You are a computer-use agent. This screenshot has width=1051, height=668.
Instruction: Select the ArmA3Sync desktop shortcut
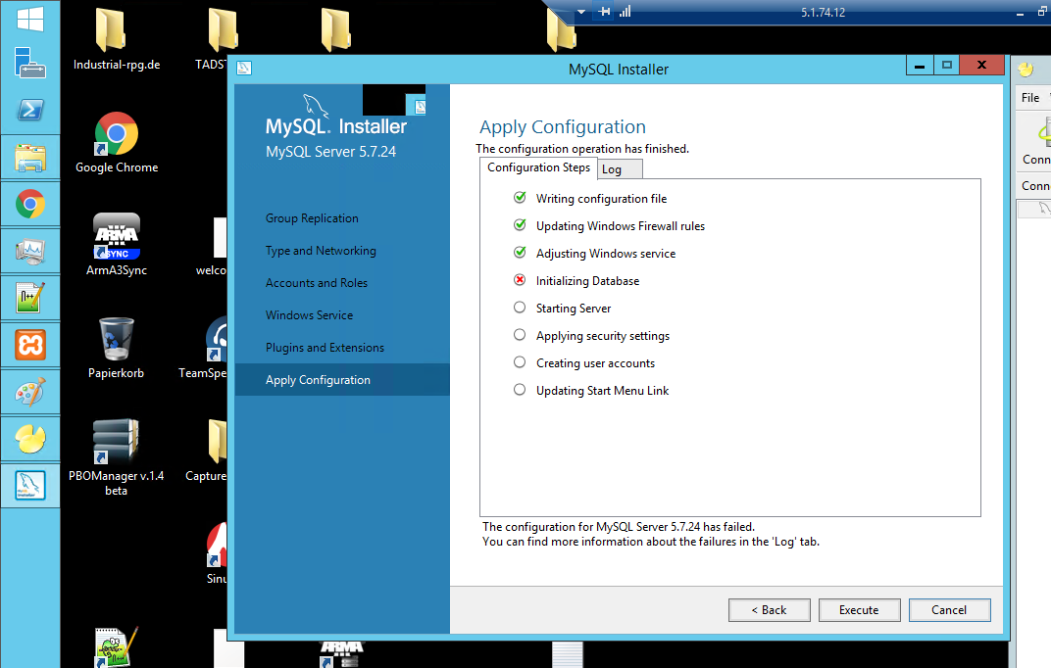tap(117, 244)
